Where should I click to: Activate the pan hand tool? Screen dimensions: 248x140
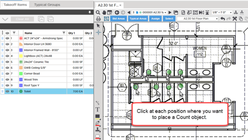(x=104, y=12)
